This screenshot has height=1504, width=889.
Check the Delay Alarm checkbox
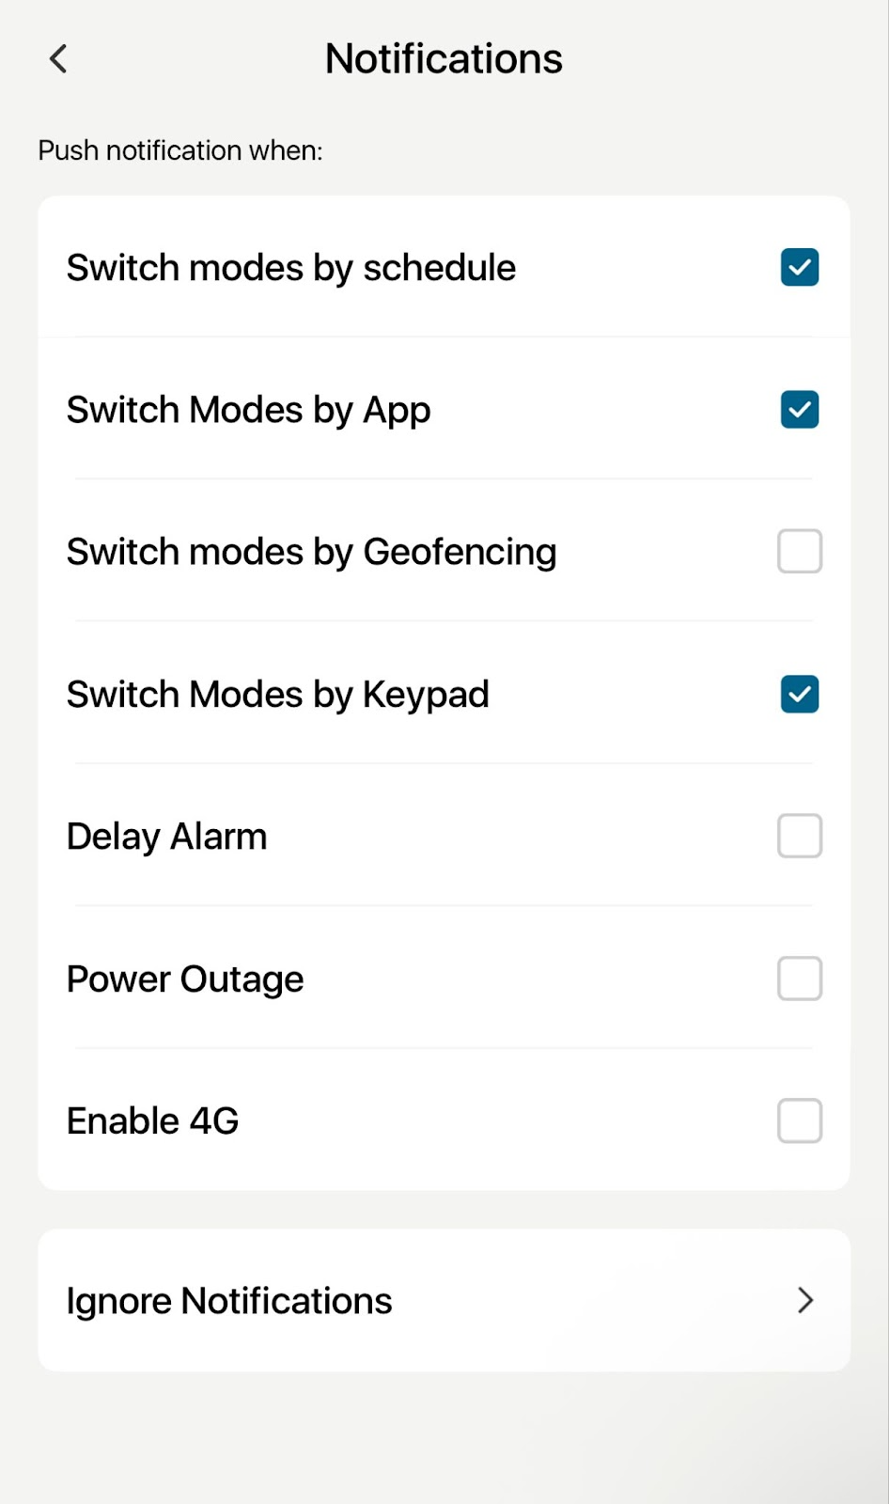pos(799,837)
